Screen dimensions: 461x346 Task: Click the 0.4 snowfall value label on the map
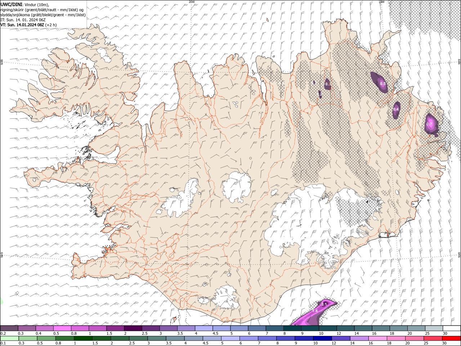(396, 109)
